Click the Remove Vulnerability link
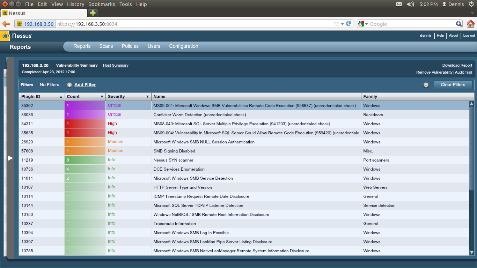477x268 pixels. coord(434,72)
